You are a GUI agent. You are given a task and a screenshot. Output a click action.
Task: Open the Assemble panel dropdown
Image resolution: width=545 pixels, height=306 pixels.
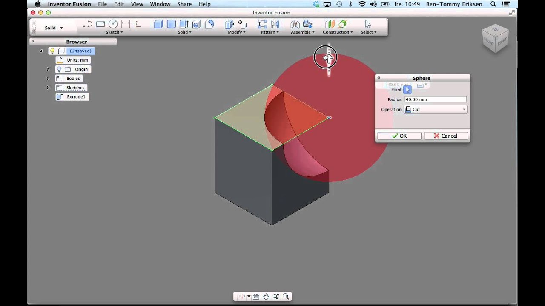(x=303, y=32)
